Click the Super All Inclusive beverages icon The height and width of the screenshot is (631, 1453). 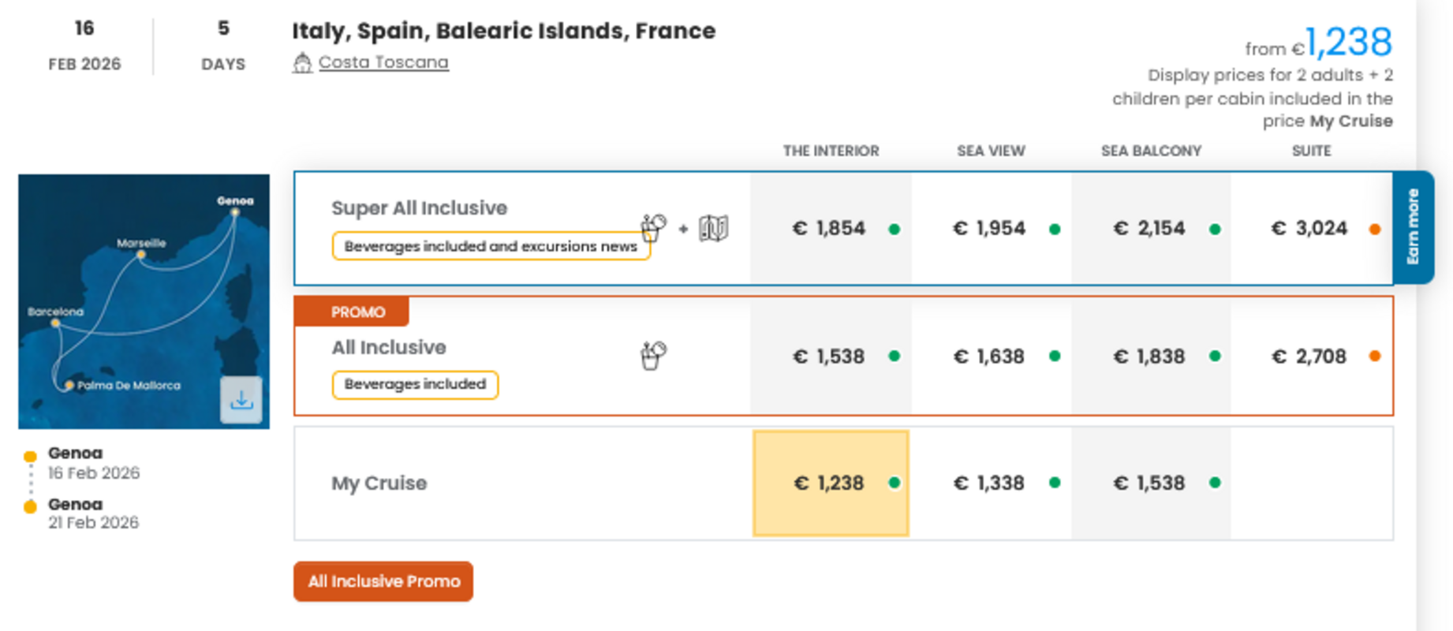point(653,228)
